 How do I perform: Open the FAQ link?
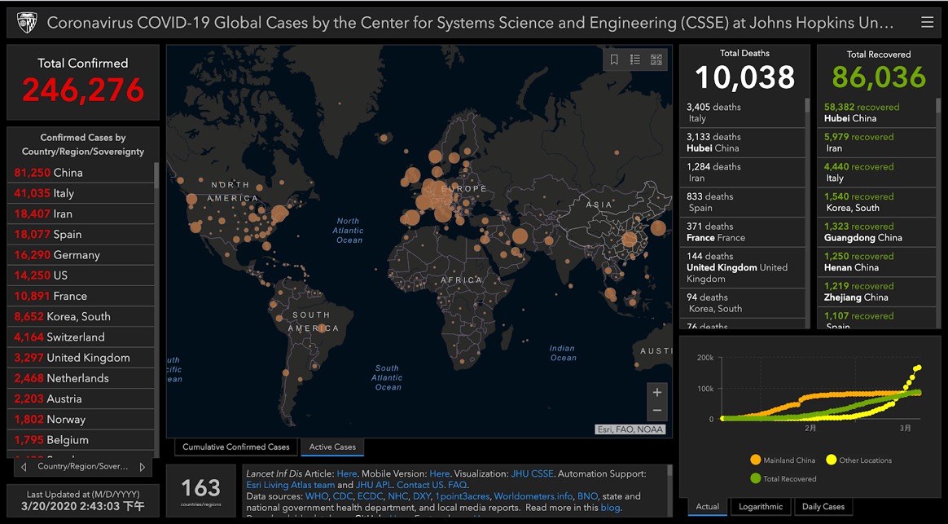point(457,485)
